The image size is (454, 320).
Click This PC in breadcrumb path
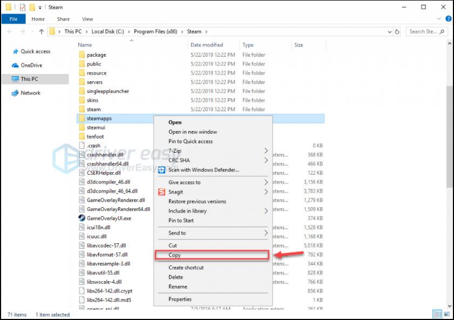click(x=73, y=31)
